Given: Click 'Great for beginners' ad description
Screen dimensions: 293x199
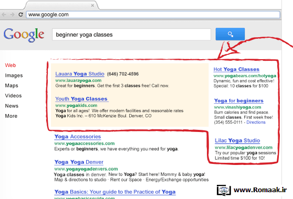Looking at the screenshot, I should tap(112, 86).
